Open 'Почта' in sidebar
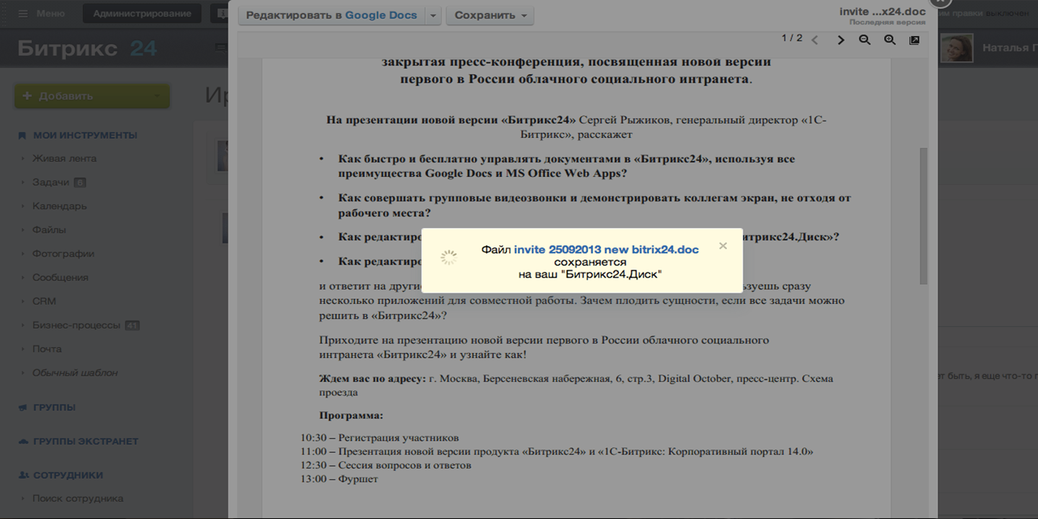1038x519 pixels. [47, 349]
